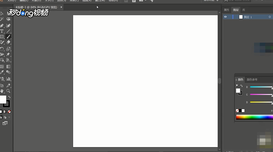273x152 pixels.
Task: Pick a color from the spectrum bar
Action: 254,117
